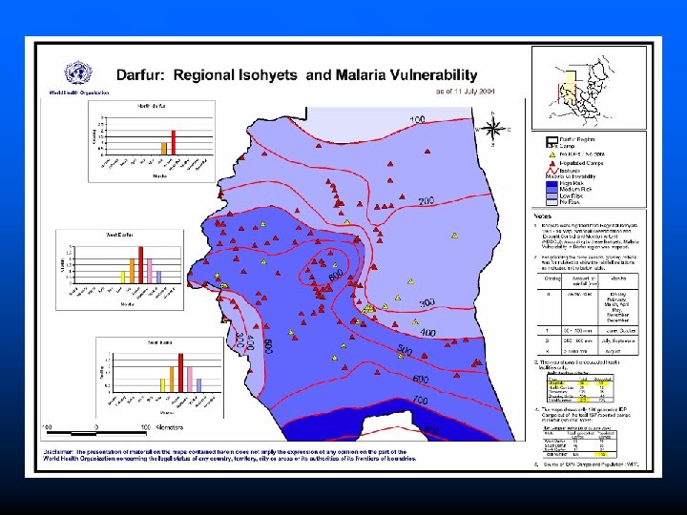Image resolution: width=687 pixels, height=515 pixels.
Task: Select the No Risk palest legend swatch
Action: (x=552, y=202)
